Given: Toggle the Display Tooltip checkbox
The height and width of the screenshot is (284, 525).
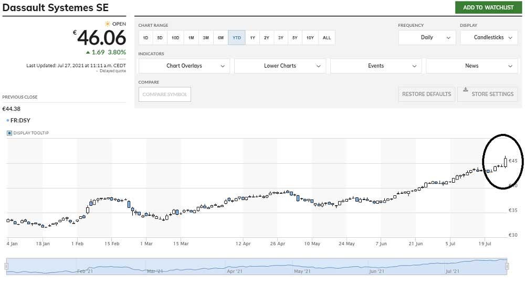Looking at the screenshot, I should [9, 133].
